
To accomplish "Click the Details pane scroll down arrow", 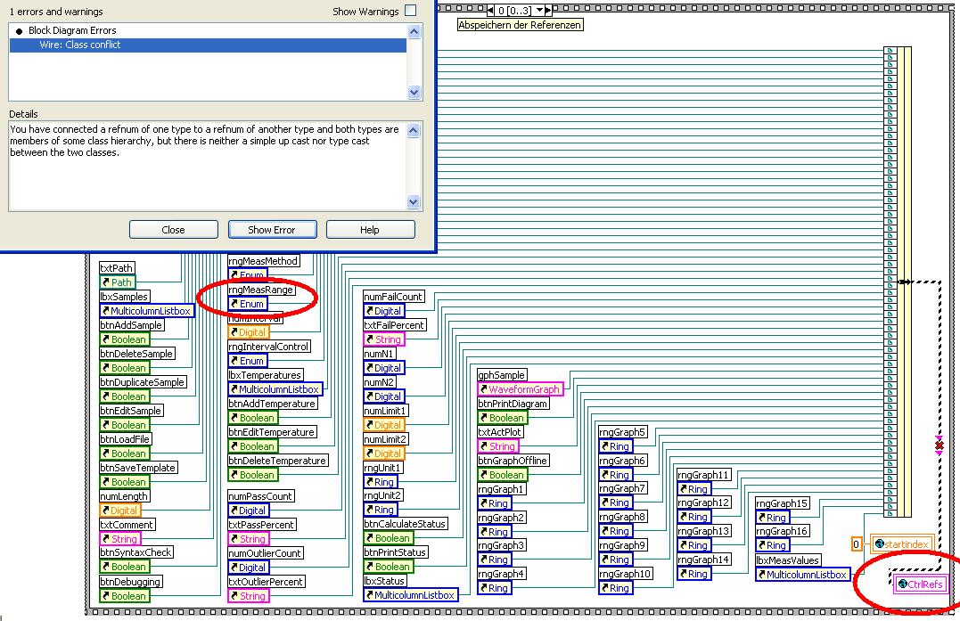I will (x=414, y=202).
